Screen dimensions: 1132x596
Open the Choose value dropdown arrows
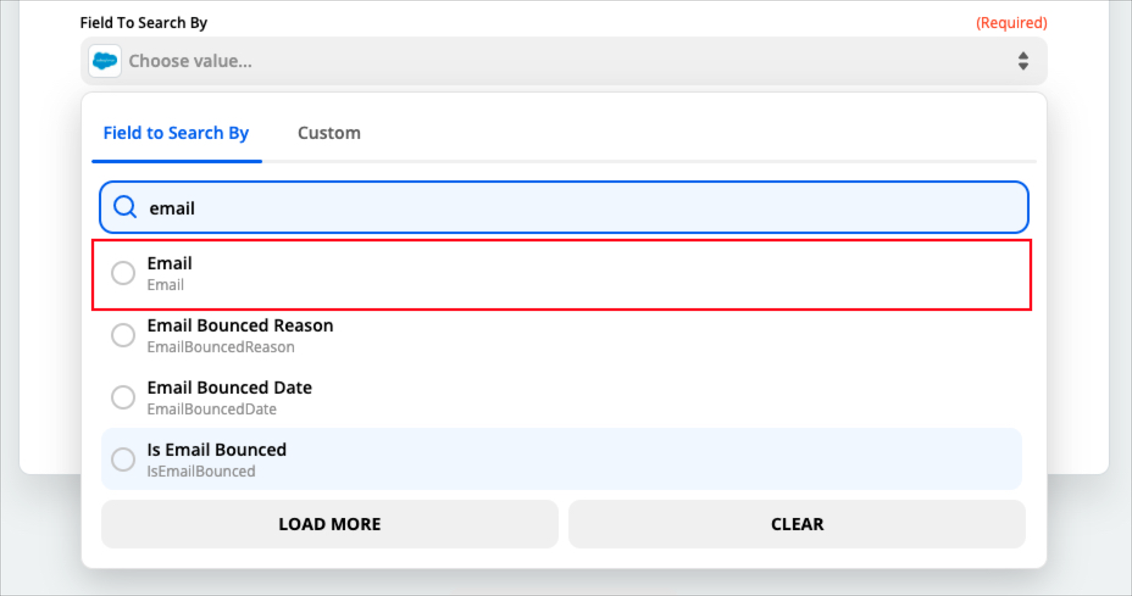pos(1023,61)
